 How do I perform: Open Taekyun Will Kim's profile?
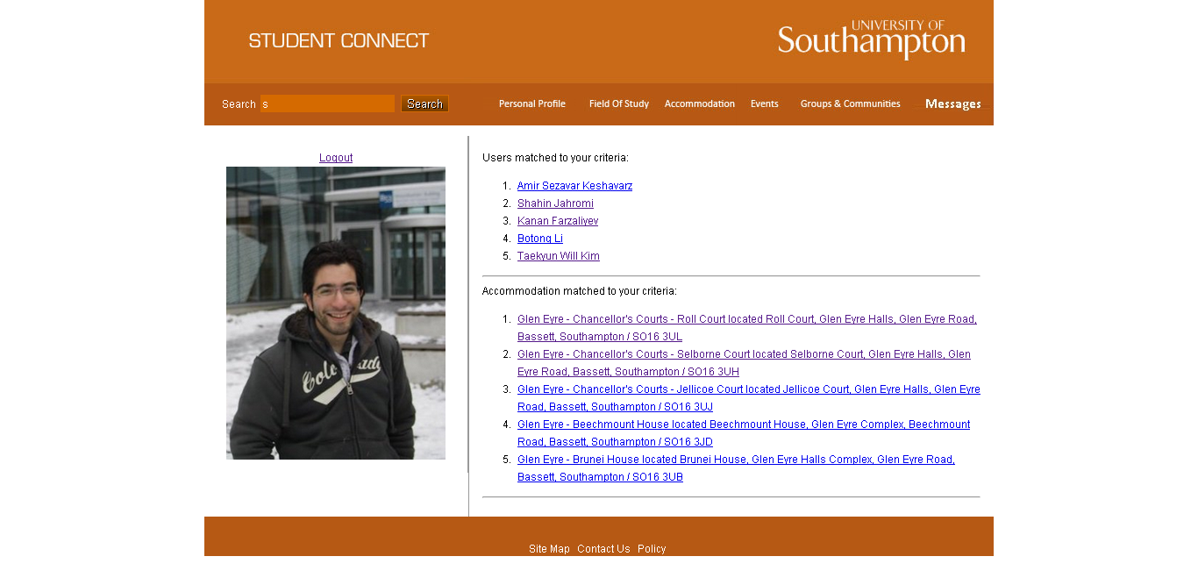[559, 256]
